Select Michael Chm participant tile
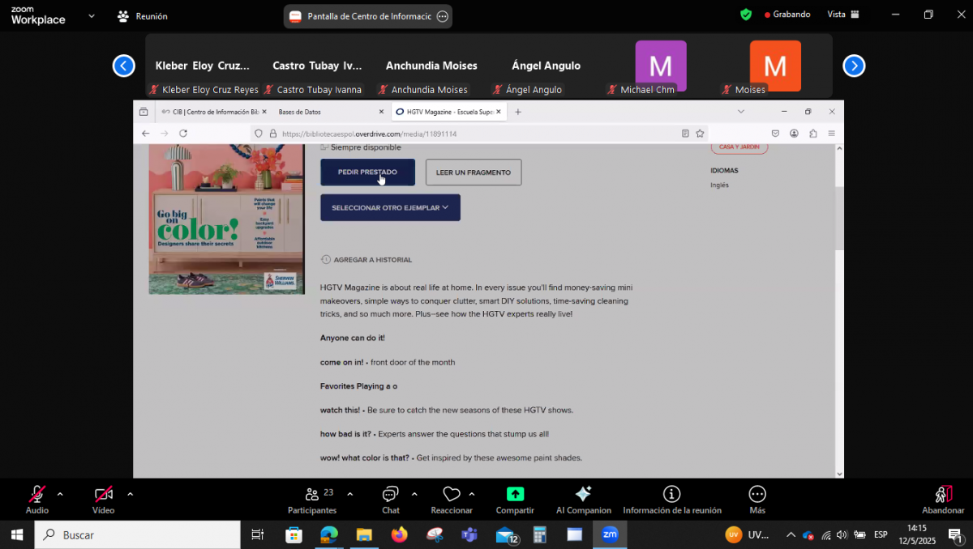Screen dimensions: 973x549 [x=661, y=66]
